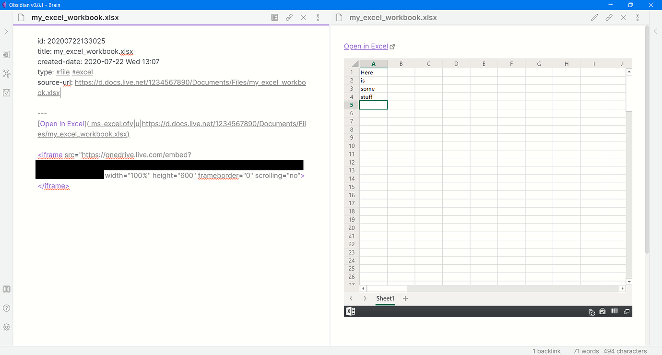Open the three-dot more options menu on right pane

tap(638, 17)
